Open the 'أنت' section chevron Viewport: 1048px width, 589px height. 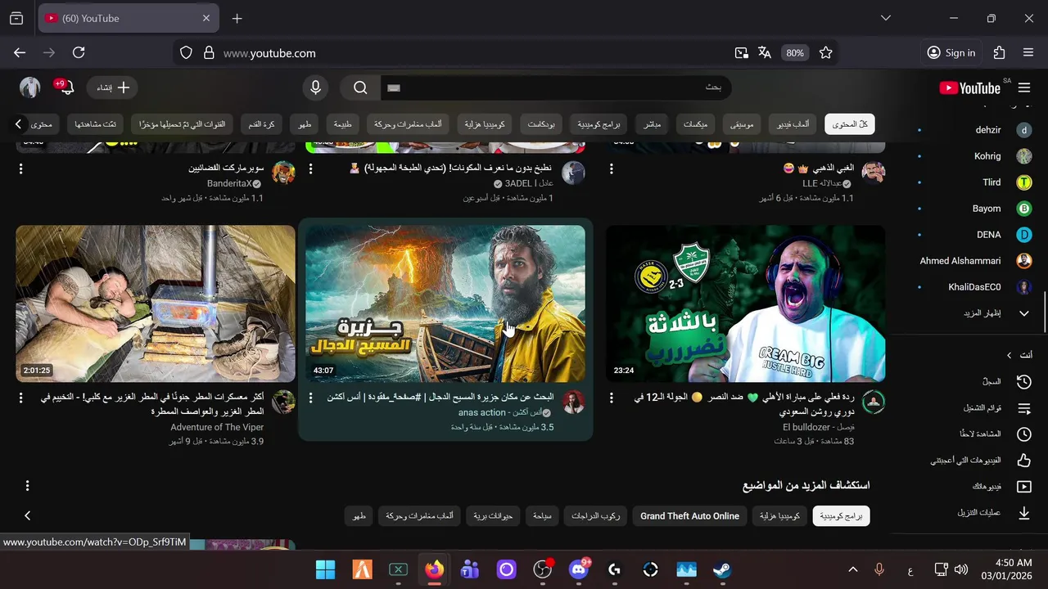(x=1009, y=355)
